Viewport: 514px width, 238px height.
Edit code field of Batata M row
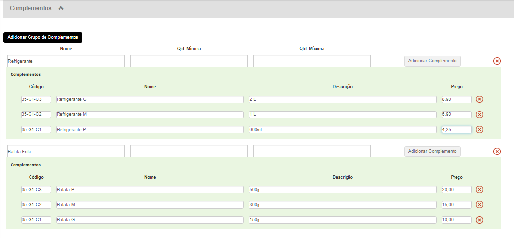click(36, 205)
